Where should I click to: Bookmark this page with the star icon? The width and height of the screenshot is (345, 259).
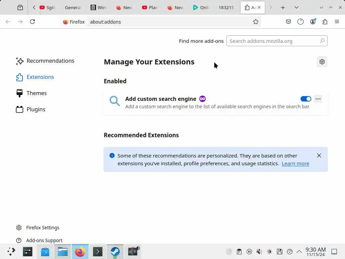pyautogui.click(x=255, y=22)
